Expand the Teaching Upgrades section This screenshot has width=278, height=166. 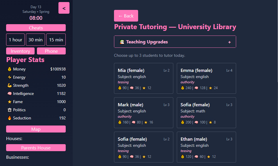(x=175, y=42)
